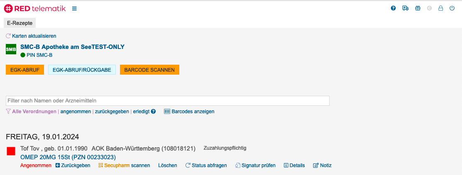This screenshot has width=462, height=175.
Task: Click the gift box icon
Action: point(417,8)
